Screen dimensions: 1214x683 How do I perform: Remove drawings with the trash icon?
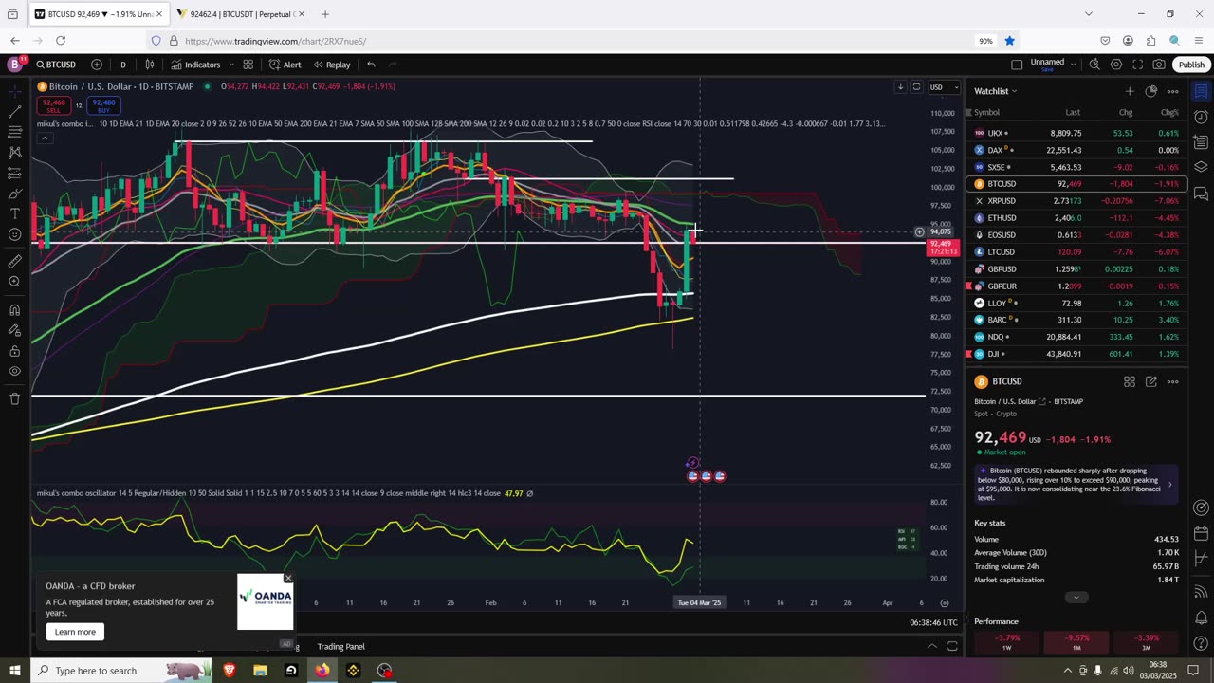coord(14,398)
